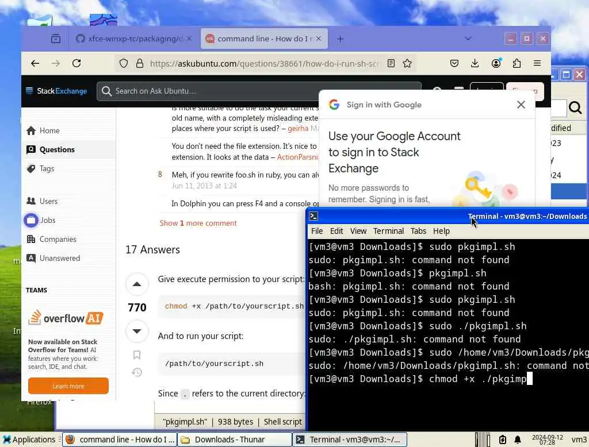Open Firefox hamburger application menu
The height and width of the screenshot is (447, 589).
pos(537,63)
